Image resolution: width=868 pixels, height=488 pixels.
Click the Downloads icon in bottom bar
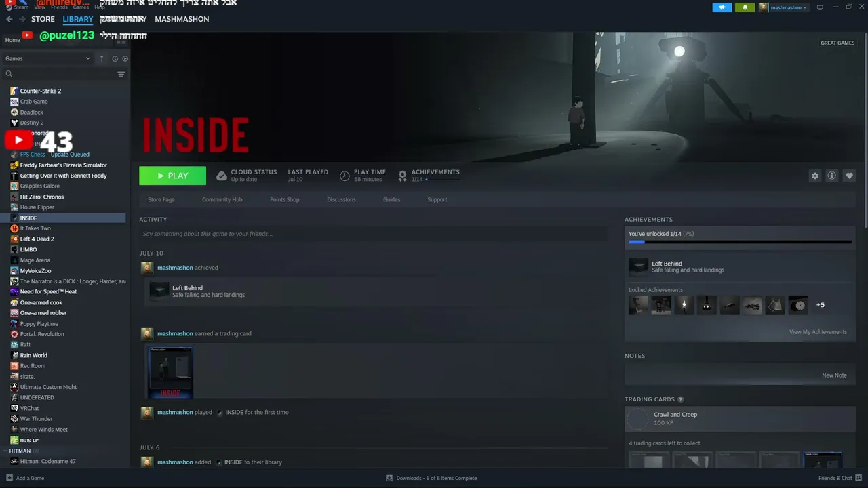(x=389, y=478)
